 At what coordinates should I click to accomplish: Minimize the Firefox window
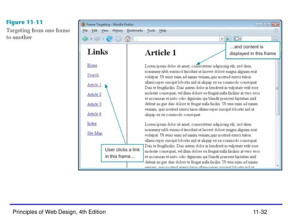259,25
